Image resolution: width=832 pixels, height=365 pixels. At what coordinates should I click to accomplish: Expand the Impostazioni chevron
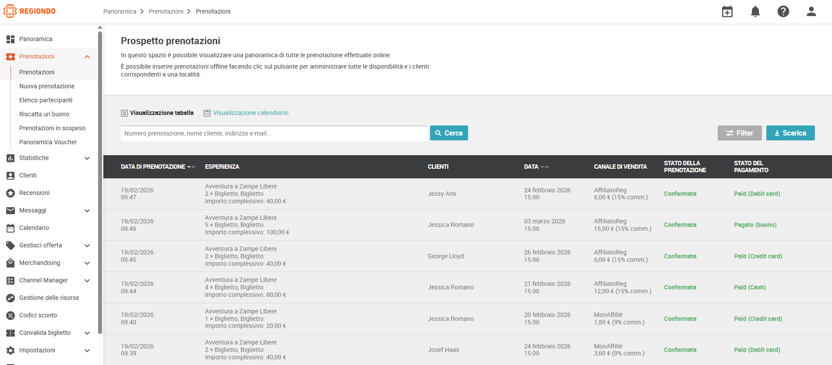tap(87, 350)
